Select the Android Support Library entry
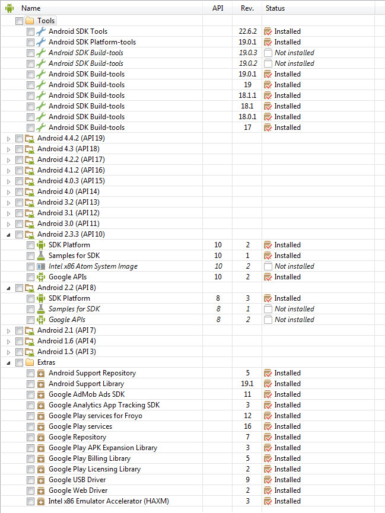Viewport: 385px width, 513px height. 86,384
